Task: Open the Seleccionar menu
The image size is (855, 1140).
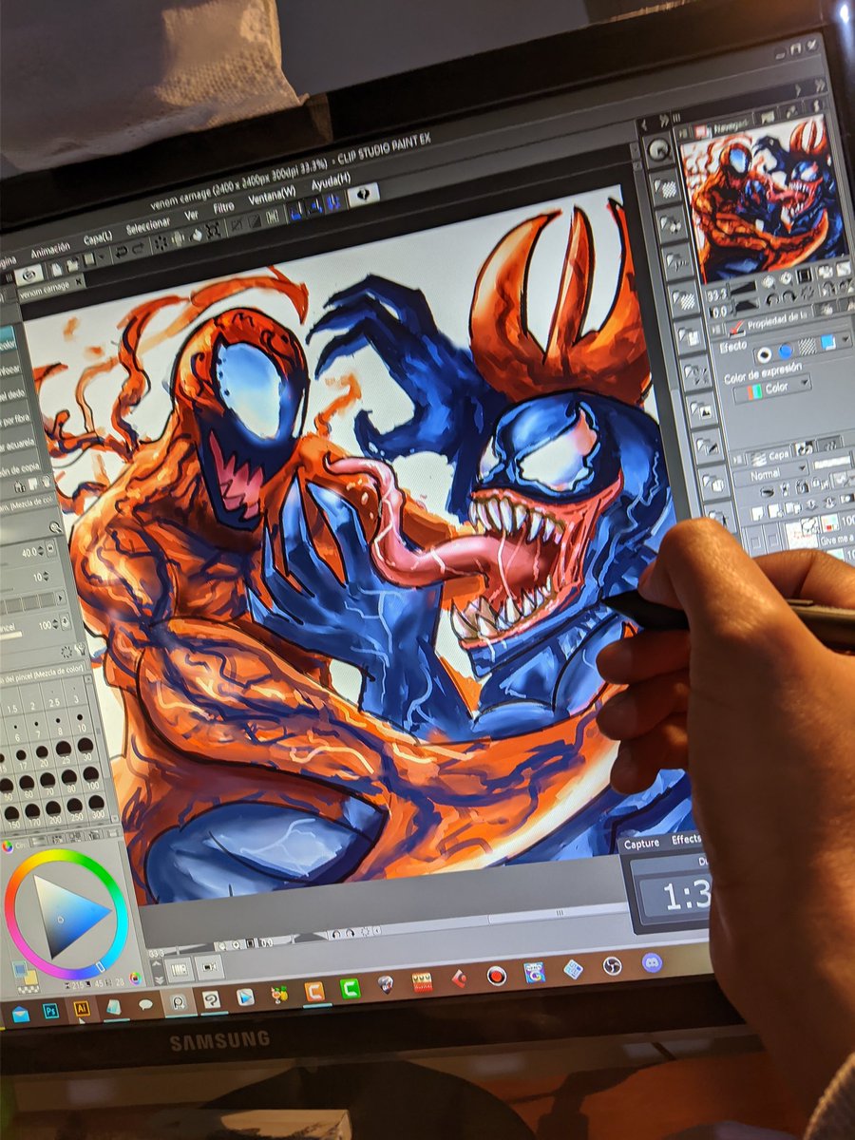Action: point(148,228)
